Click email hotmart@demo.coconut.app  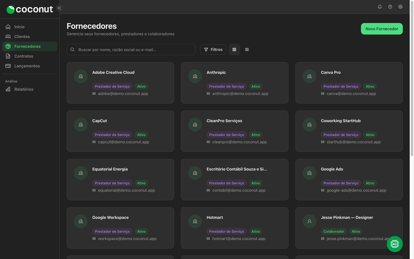point(239,239)
